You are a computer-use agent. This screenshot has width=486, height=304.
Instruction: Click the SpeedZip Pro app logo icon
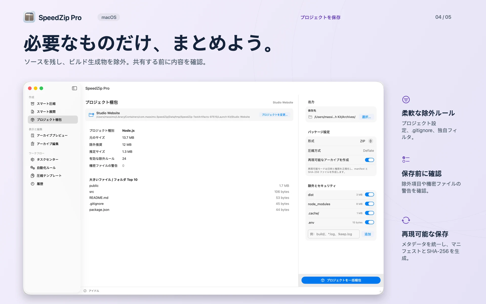click(x=29, y=17)
